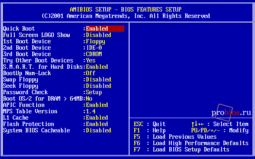Click the AMIBIOS SETUP title text

click(126, 10)
